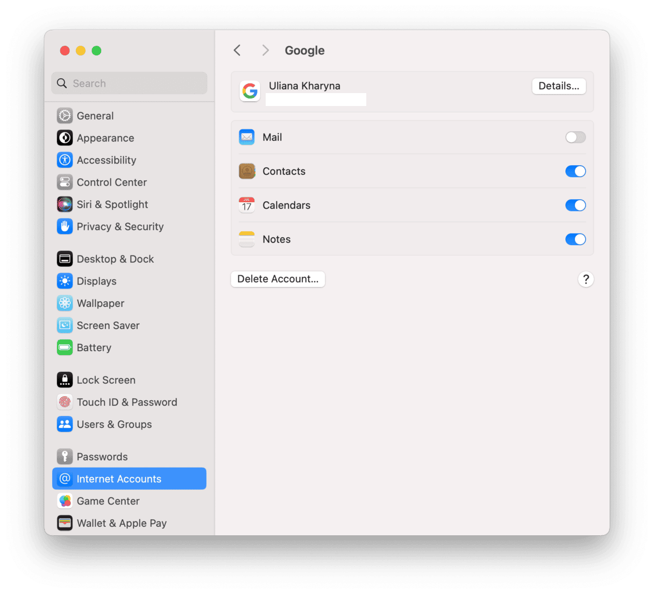Image resolution: width=654 pixels, height=594 pixels.
Task: Click the Uliana Kharyna account name
Action: (304, 86)
